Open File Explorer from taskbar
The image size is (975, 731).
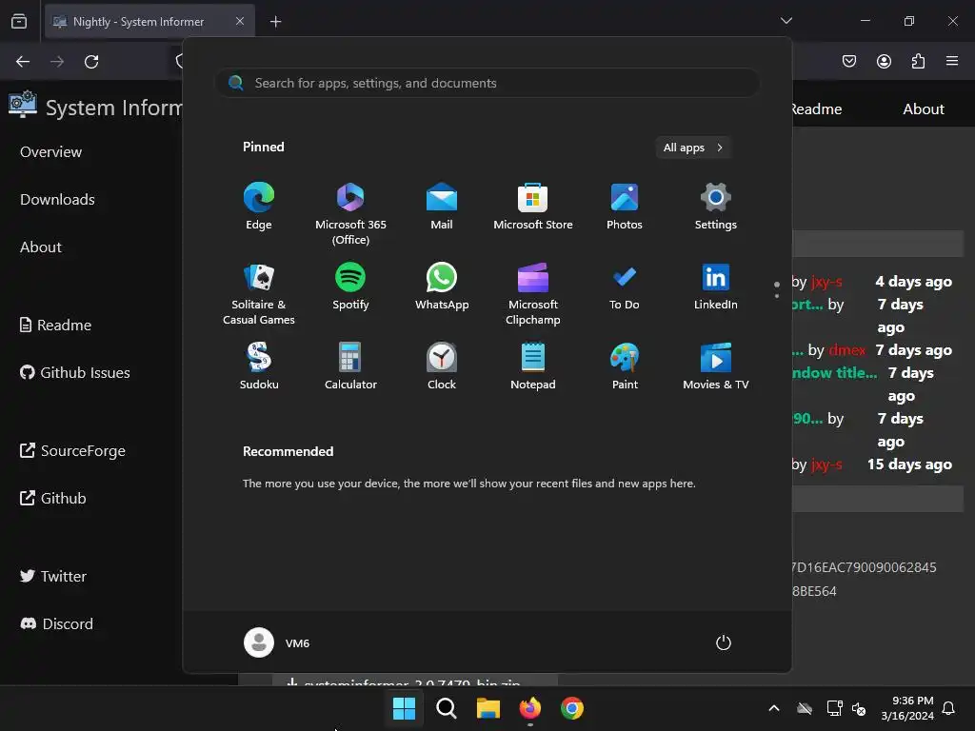pos(488,708)
